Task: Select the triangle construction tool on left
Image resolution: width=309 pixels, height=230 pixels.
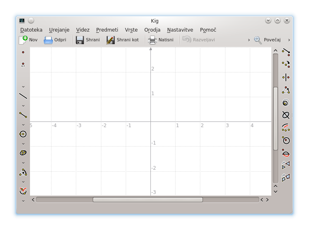Action: pyautogui.click(x=23, y=172)
